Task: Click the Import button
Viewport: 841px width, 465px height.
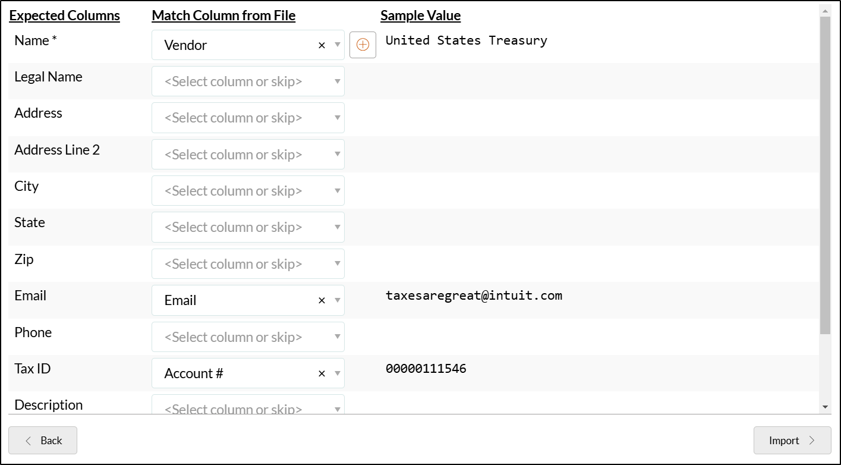Action: (x=792, y=441)
